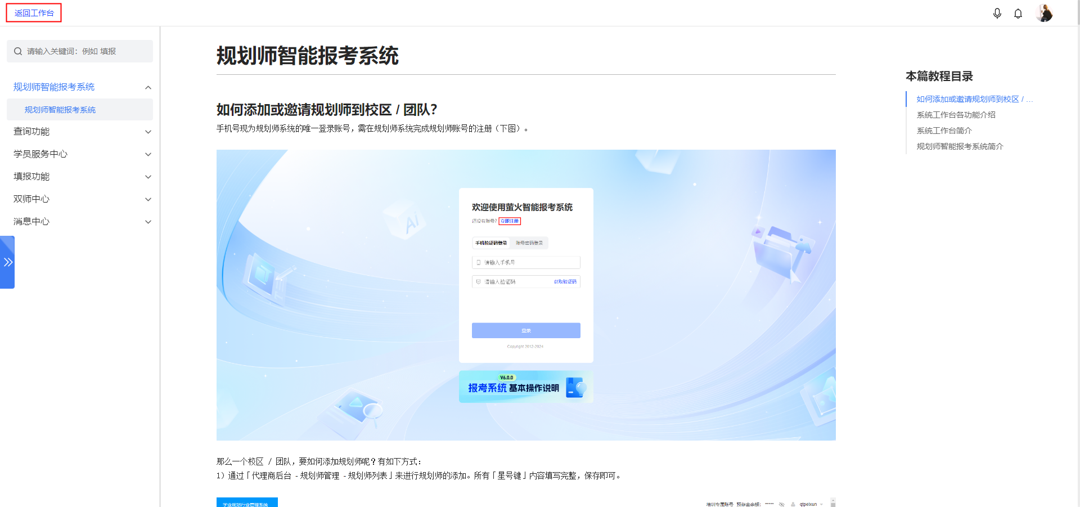Expand the 消息中心 section

(80, 221)
